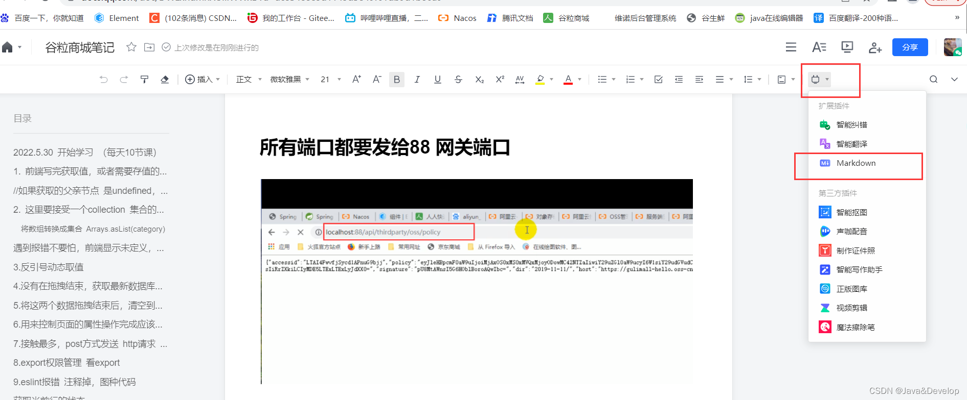Open outline entry 将数组转换成集合
This screenshot has width=967, height=400.
pos(93,229)
